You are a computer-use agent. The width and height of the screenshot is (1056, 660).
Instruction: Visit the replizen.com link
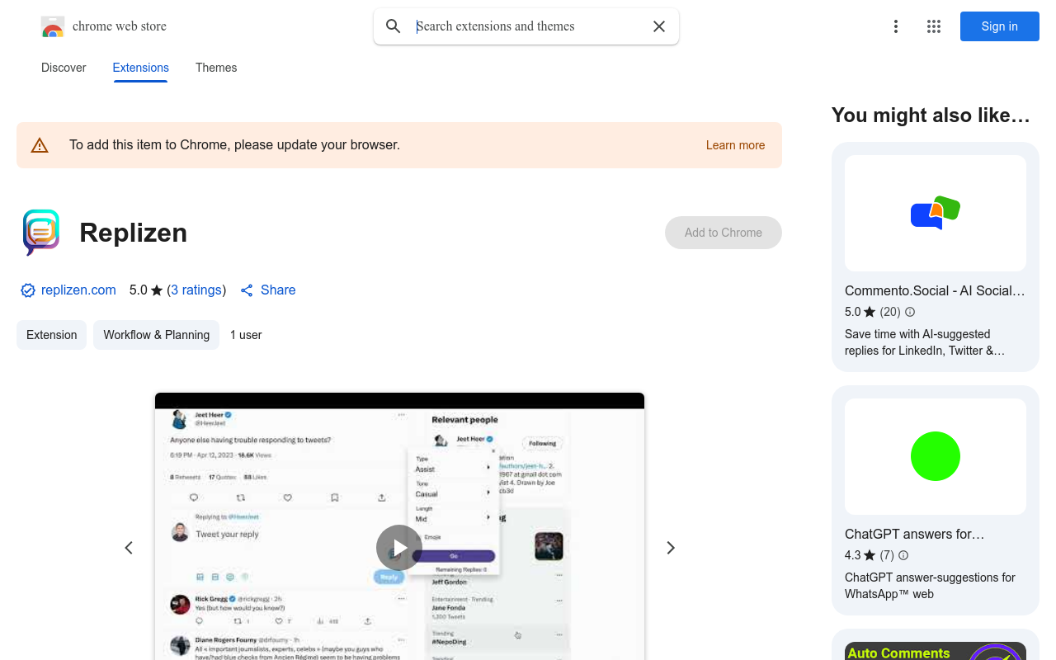78,290
